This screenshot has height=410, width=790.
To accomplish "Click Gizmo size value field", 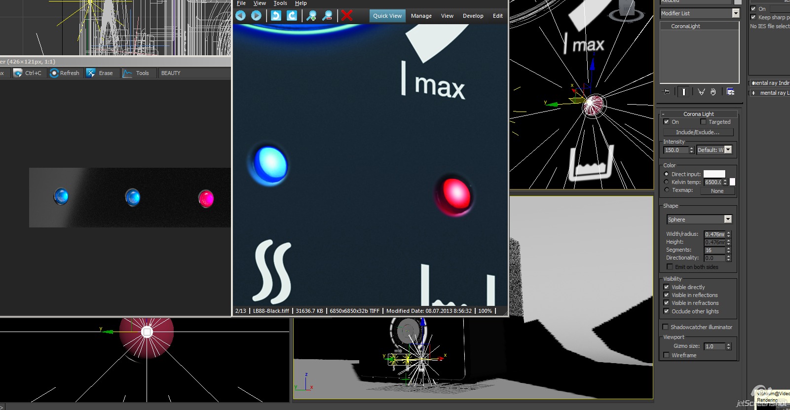I will pos(715,346).
